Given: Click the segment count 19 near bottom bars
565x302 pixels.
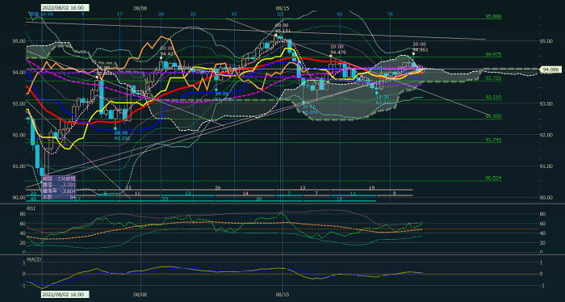Looking at the screenshot, I should pyautogui.click(x=371, y=188).
